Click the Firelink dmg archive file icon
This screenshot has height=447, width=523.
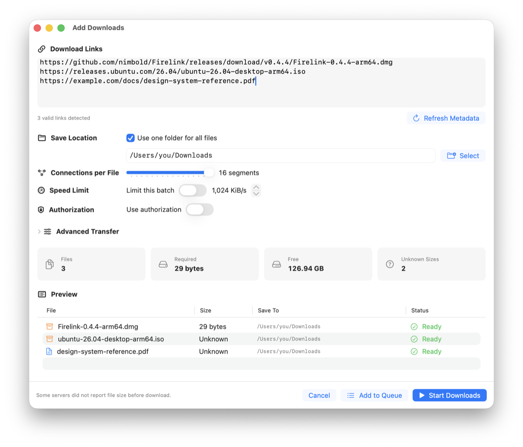click(50, 327)
